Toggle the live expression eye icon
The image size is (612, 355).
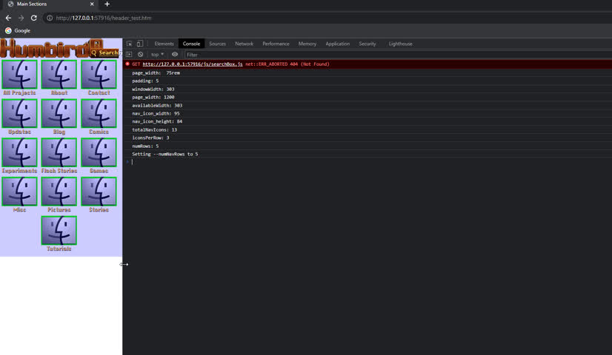coord(175,55)
